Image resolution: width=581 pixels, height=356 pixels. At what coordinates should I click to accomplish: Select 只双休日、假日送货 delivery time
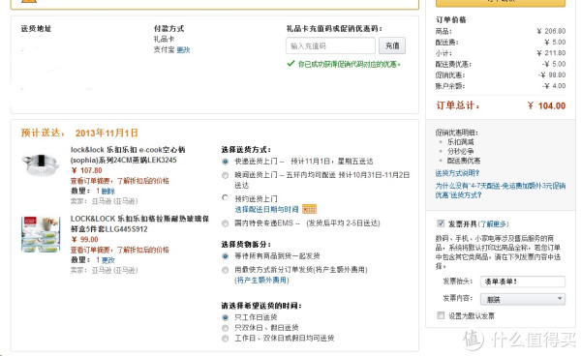(225, 328)
